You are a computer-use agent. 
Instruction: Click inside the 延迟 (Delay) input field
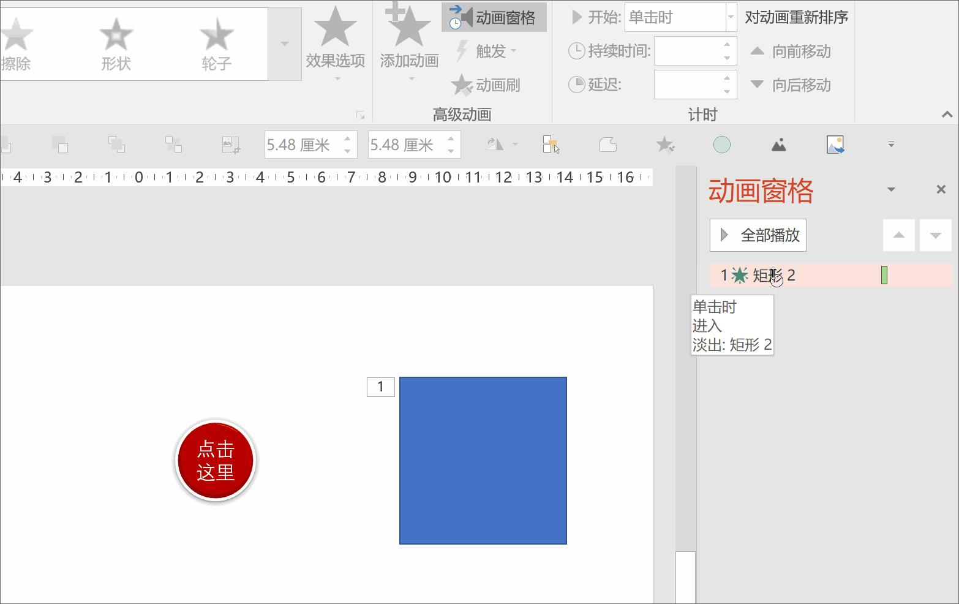(x=692, y=85)
